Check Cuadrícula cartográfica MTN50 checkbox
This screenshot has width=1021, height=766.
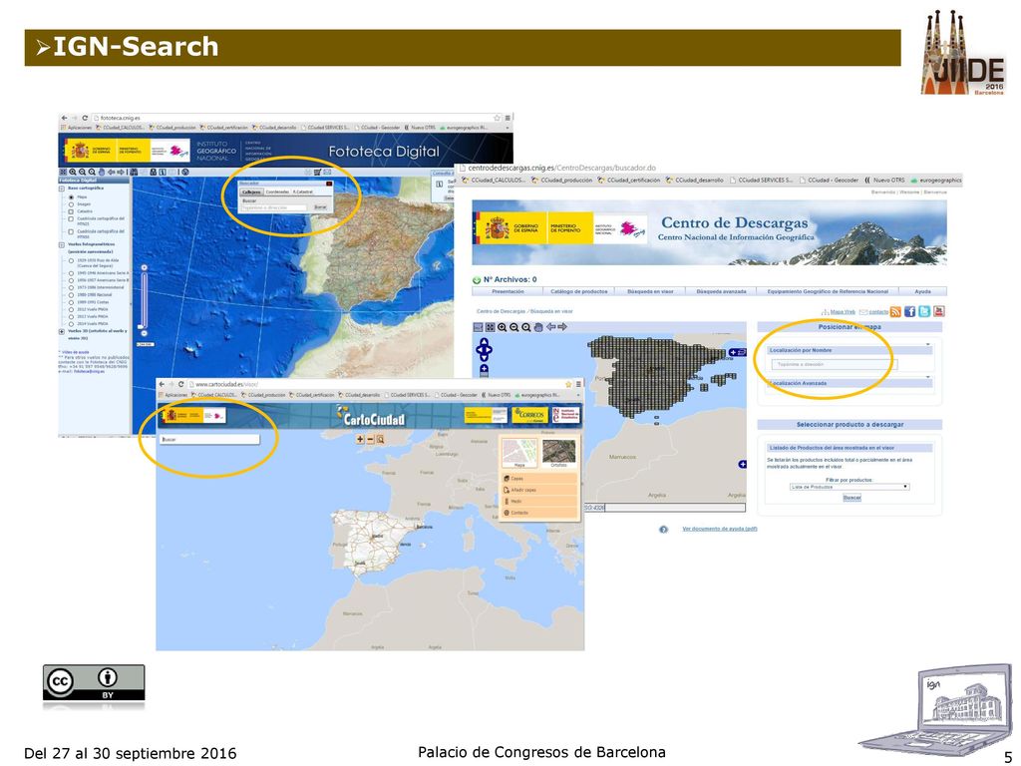point(71,231)
